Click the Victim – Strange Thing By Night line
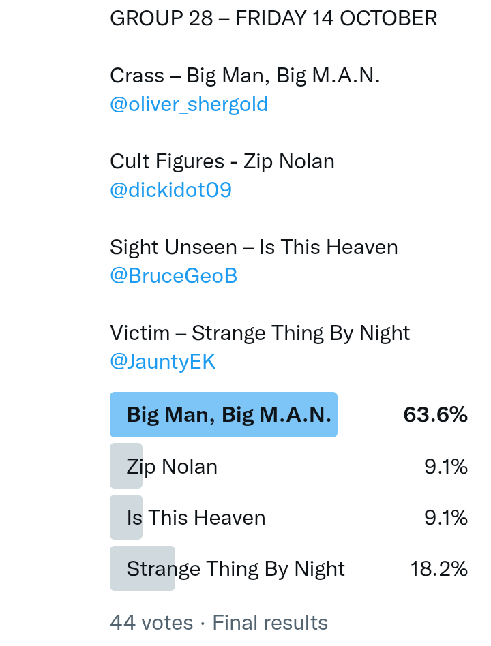This screenshot has width=491, height=646. point(260,333)
